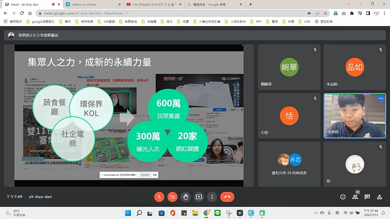Open more options three-dot menu
This screenshot has height=219, width=390.
(x=212, y=197)
